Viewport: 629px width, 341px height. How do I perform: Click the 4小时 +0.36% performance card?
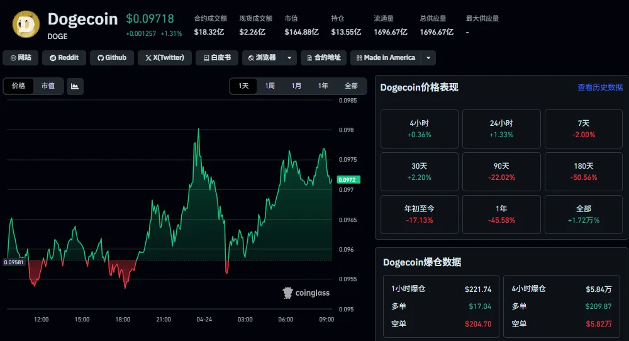pyautogui.click(x=419, y=129)
